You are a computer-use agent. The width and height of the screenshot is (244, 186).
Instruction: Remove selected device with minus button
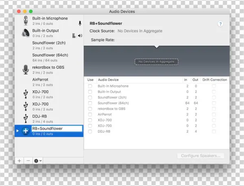pyautogui.click(x=28, y=161)
